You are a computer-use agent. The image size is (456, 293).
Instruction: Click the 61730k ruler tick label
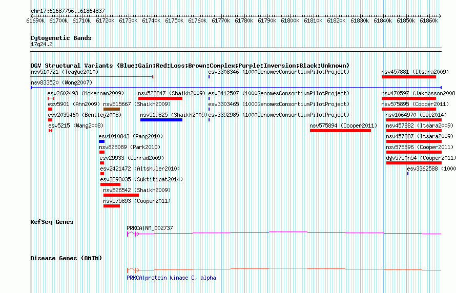pos(128,20)
